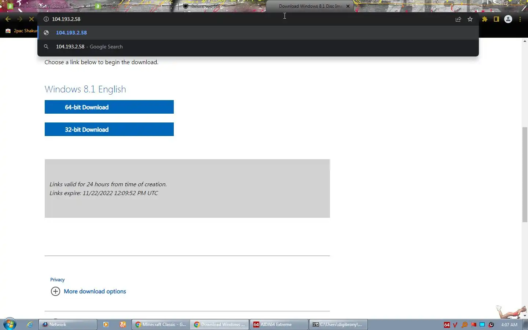
Task: Click the blue monitor tray icon
Action: click(483, 325)
